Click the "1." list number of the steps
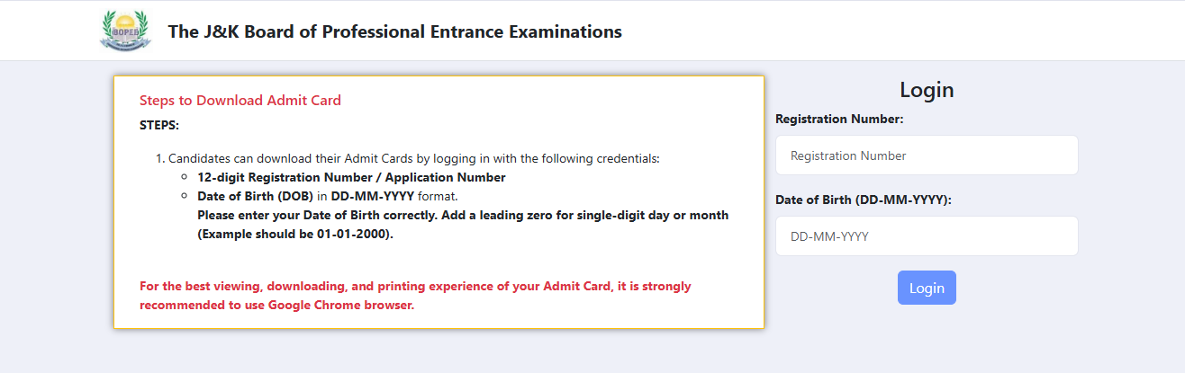Screen dimensions: 1185x373 point(160,158)
